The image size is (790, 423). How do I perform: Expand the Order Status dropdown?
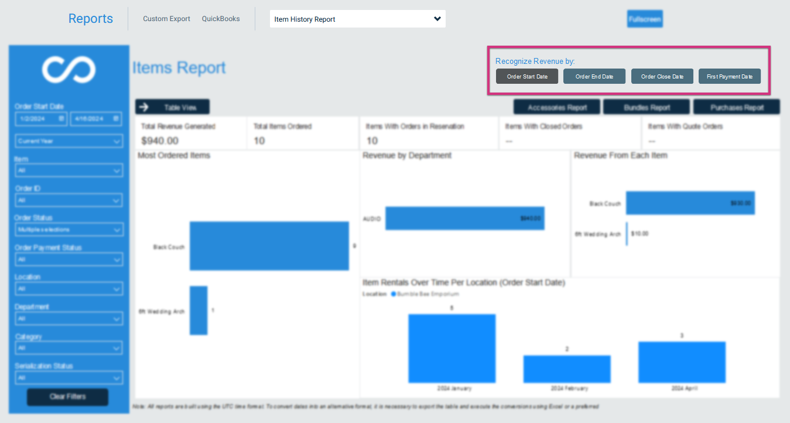[x=69, y=230]
